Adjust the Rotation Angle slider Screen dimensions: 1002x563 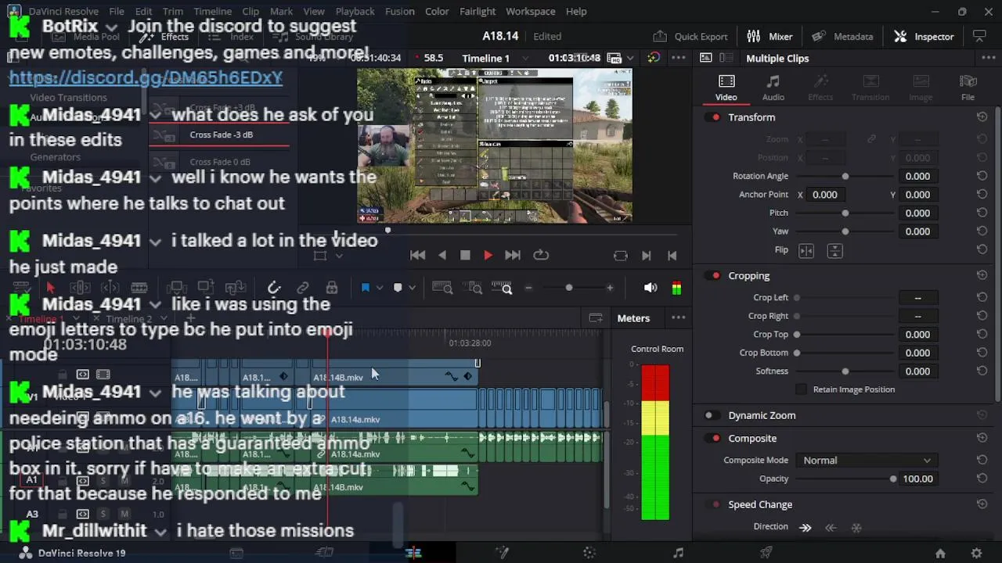pyautogui.click(x=845, y=176)
